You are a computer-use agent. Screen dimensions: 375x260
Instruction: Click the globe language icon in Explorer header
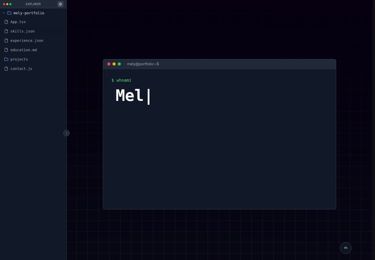[x=60, y=4]
